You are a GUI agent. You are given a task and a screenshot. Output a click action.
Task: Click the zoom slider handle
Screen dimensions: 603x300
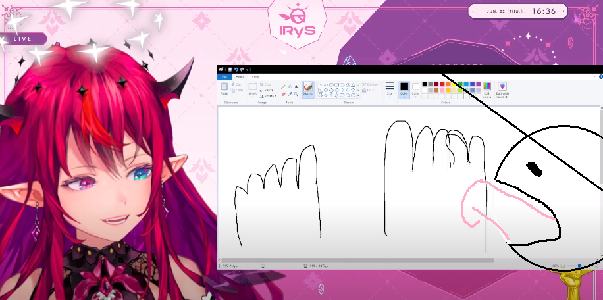[x=579, y=266]
